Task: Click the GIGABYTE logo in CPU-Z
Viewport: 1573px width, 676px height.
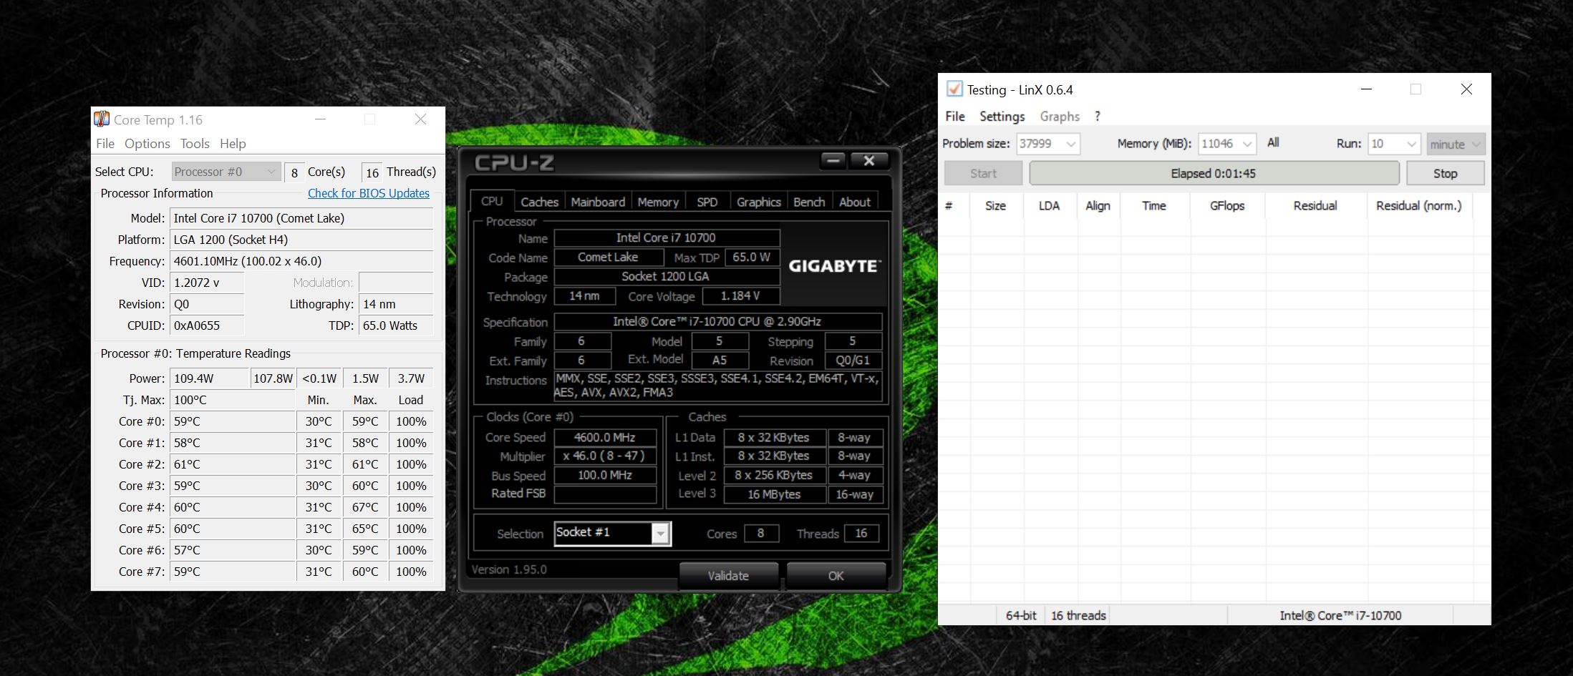Action: tap(834, 266)
